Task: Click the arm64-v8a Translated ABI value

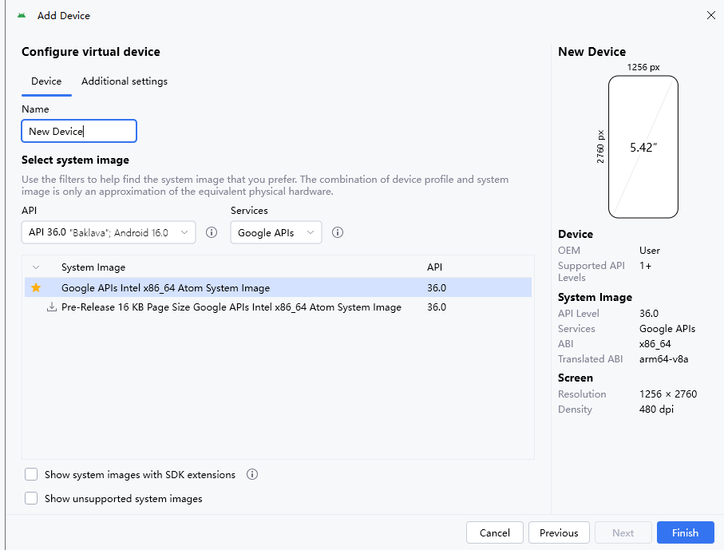Action: (663, 358)
